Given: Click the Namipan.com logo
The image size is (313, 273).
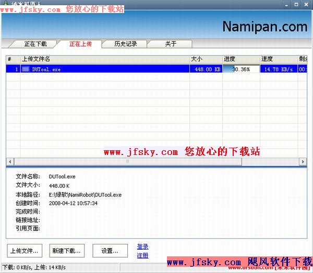Looking at the screenshot, I should click(264, 27).
